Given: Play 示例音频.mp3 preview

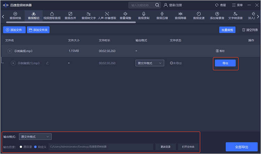Looking at the screenshot, I should click(10, 51).
